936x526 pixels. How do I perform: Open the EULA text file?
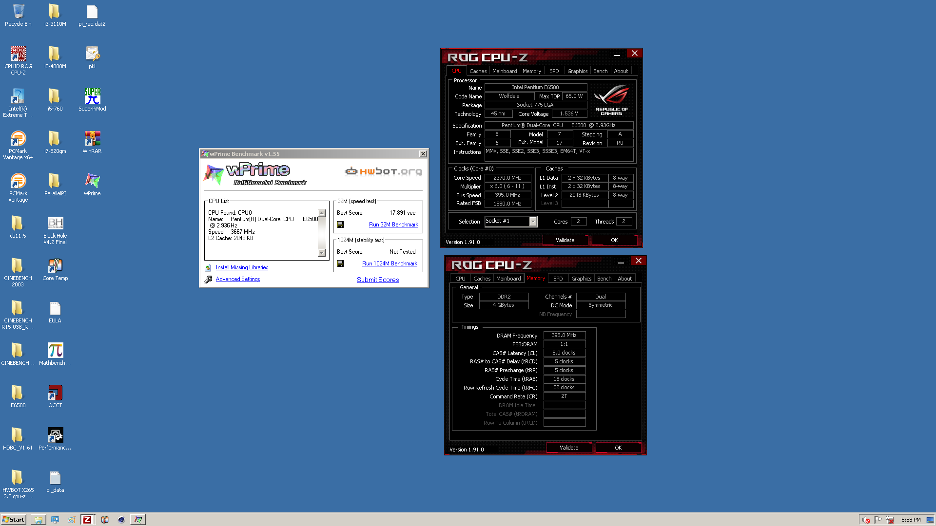pyautogui.click(x=55, y=312)
